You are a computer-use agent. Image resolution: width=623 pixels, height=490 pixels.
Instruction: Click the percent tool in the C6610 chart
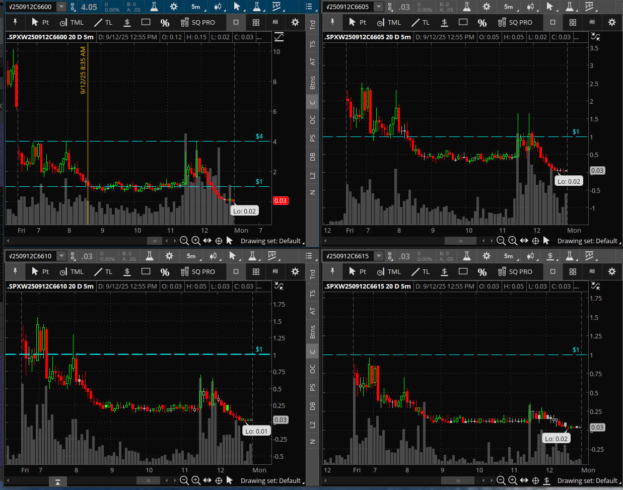165,271
